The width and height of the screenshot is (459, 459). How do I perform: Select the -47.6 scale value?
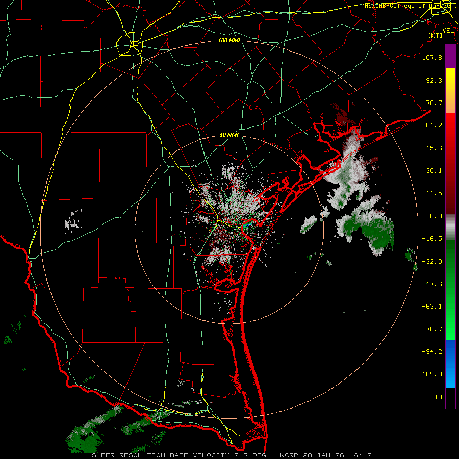(x=432, y=284)
